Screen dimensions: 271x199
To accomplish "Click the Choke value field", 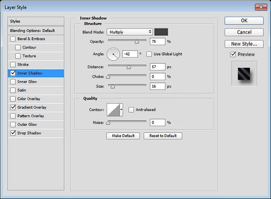I will [158, 77].
